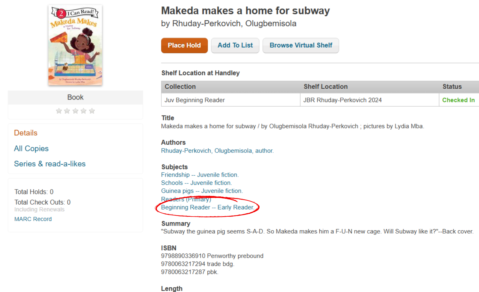Follow the Rhuday-Perkovich, Olugbemisola author link
This screenshot has width=479, height=292.
click(217, 151)
